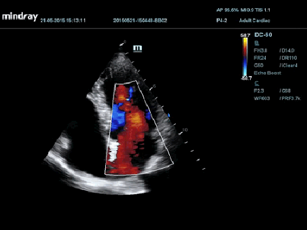307x230 pixels.
Task: Click the FH3.8 frequency parameter
Action: click(260, 51)
